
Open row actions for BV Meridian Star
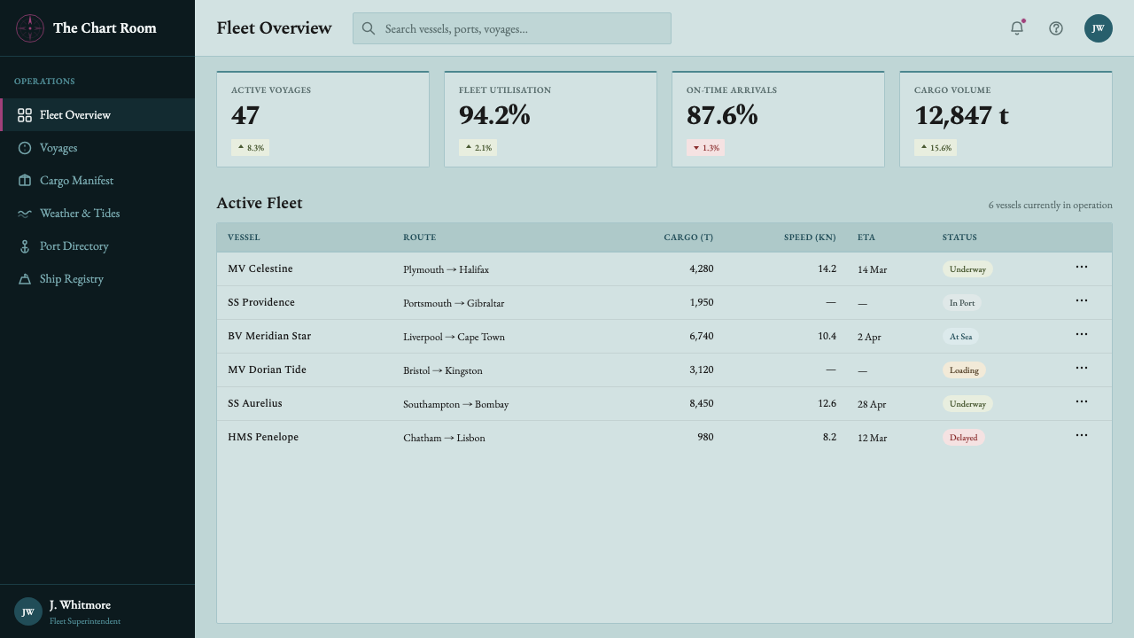[x=1082, y=334]
